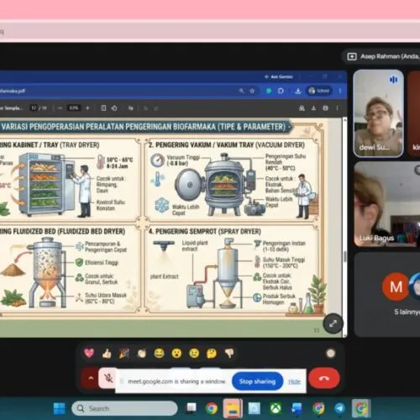This screenshot has width=420, height=420.
Task: Open Chrome three-dot menu in shared window
Action: (x=340, y=91)
